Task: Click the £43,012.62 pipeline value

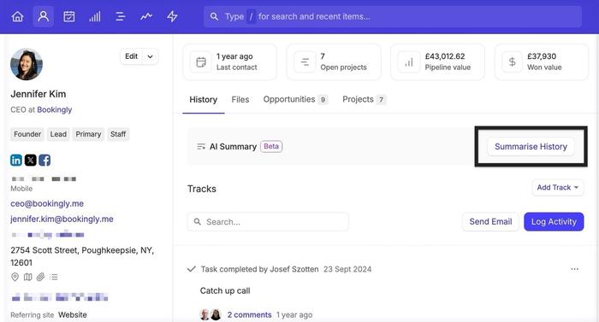Action: click(x=445, y=56)
